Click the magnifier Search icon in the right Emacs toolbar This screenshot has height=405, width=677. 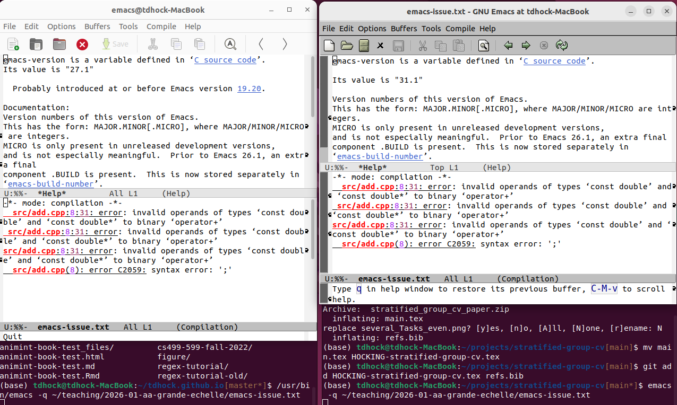click(x=483, y=46)
